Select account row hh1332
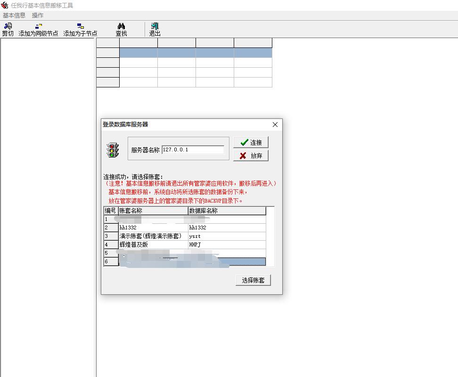The height and width of the screenshot is (377, 458). 153,228
